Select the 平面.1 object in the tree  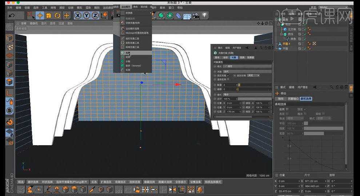tap(287, 44)
